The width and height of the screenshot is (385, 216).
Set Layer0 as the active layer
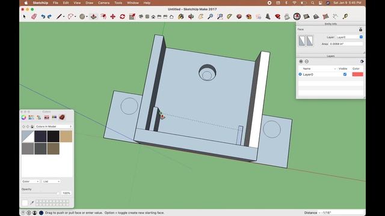[300, 74]
